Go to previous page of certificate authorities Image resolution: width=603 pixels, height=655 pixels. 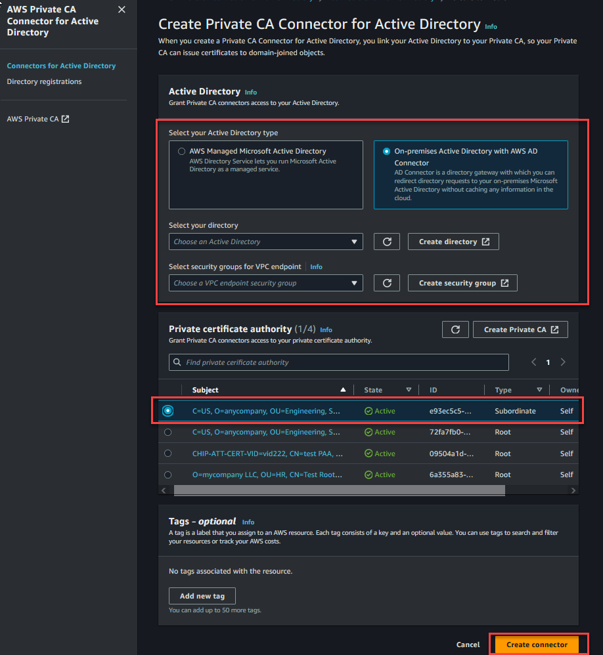coord(533,362)
